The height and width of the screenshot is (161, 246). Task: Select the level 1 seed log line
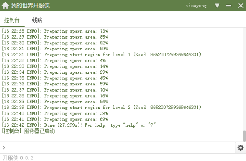(101, 55)
